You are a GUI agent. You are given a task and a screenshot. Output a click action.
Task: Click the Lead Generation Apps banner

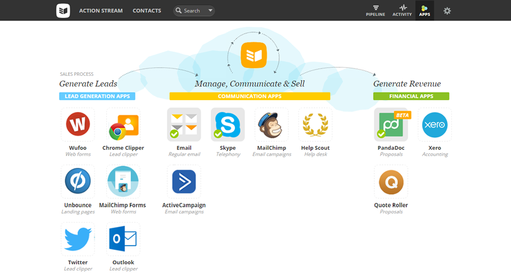click(97, 96)
